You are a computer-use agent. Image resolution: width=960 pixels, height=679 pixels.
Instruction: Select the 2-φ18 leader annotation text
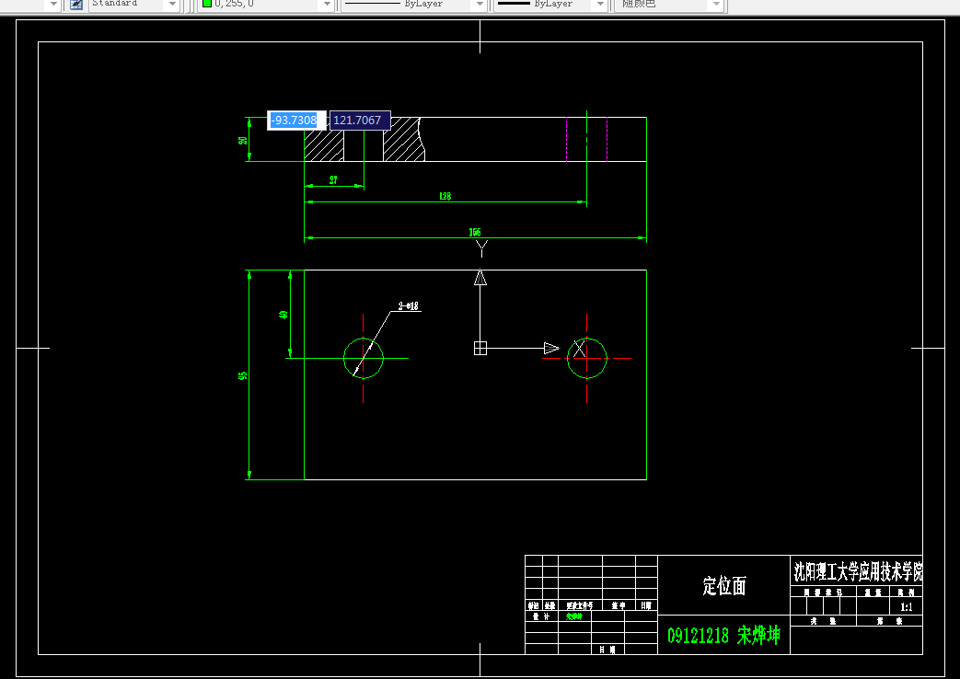coord(409,306)
